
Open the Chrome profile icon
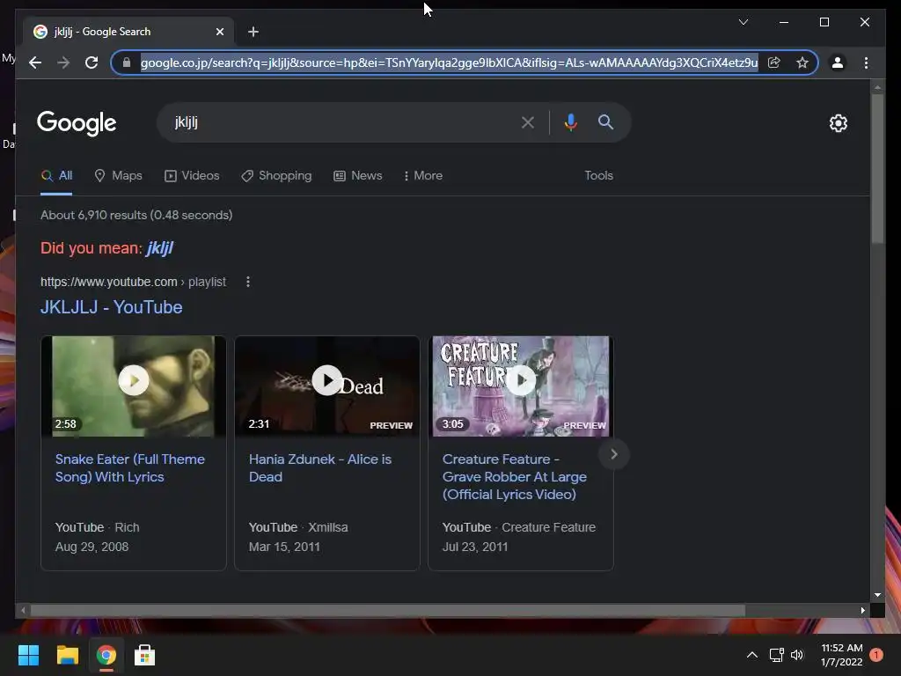(838, 62)
